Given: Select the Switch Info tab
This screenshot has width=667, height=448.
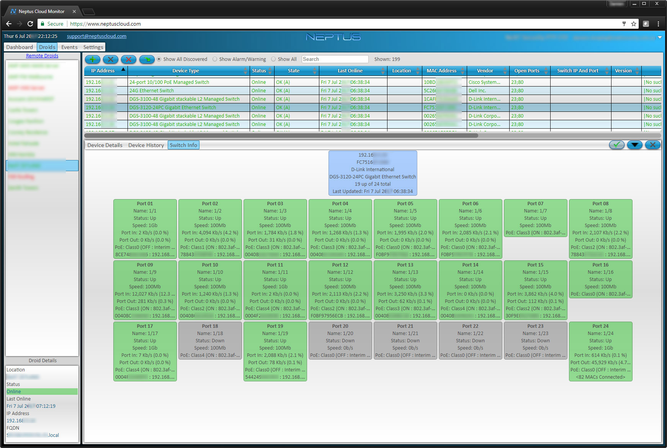Looking at the screenshot, I should (x=183, y=145).
